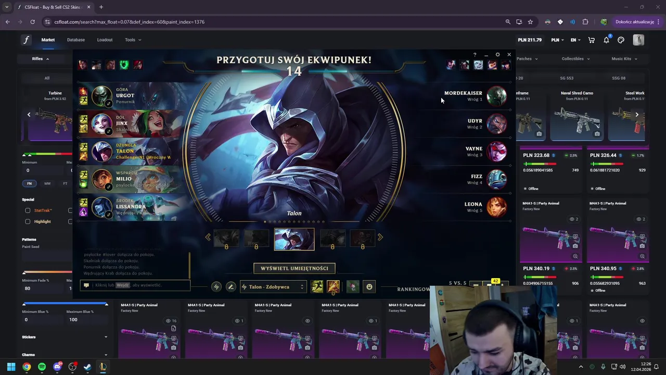666x375 pixels.
Task: Open the CSFloat shopping cart
Action: [592, 40]
